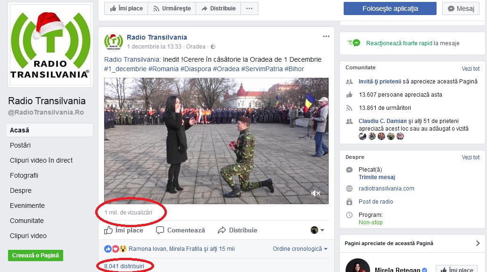The height and width of the screenshot is (272, 487).
Task: Click the 13.861 de urmăritori text
Action: point(385,108)
